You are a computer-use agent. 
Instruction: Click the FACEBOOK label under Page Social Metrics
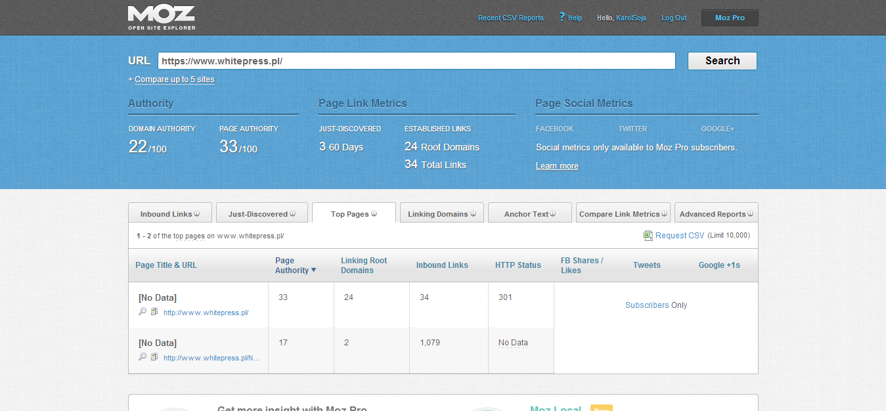[554, 129]
